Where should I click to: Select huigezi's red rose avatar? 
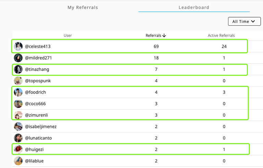coord(18,149)
